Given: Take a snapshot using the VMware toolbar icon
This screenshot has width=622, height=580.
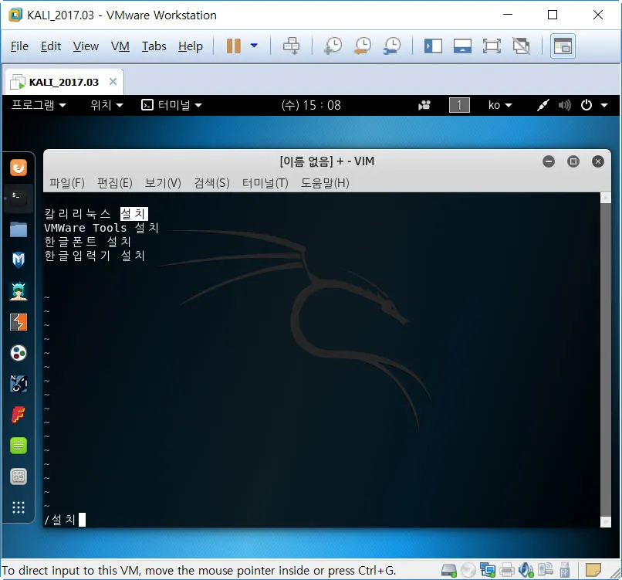Looking at the screenshot, I should point(332,46).
